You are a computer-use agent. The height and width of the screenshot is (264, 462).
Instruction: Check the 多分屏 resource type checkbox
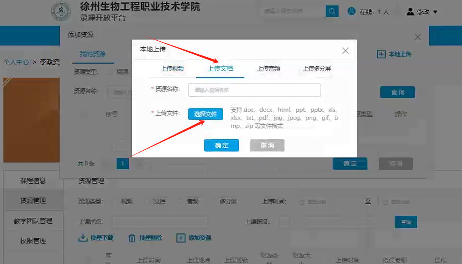214,201
